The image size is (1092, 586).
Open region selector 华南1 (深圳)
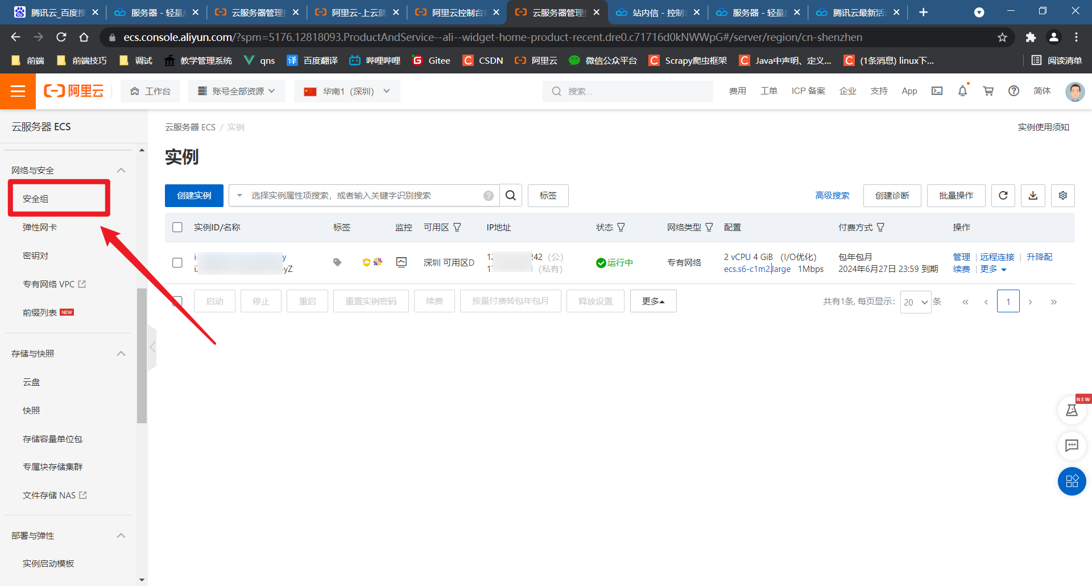click(347, 91)
